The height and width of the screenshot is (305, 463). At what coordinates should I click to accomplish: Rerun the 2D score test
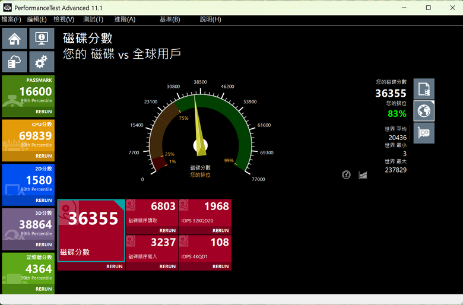44,200
